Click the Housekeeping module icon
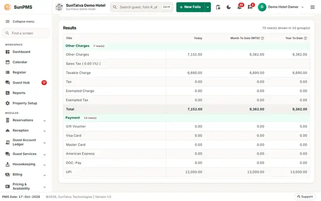321x201 pixels. (8, 164)
